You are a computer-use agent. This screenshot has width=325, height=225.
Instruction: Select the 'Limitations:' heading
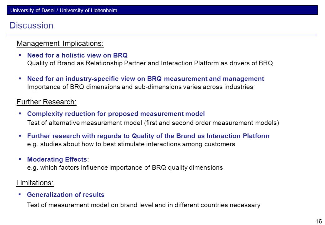[x=35, y=183]
